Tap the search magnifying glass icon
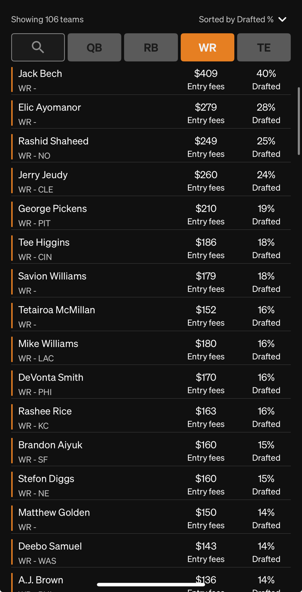Image resolution: width=302 pixels, height=592 pixels. point(38,47)
